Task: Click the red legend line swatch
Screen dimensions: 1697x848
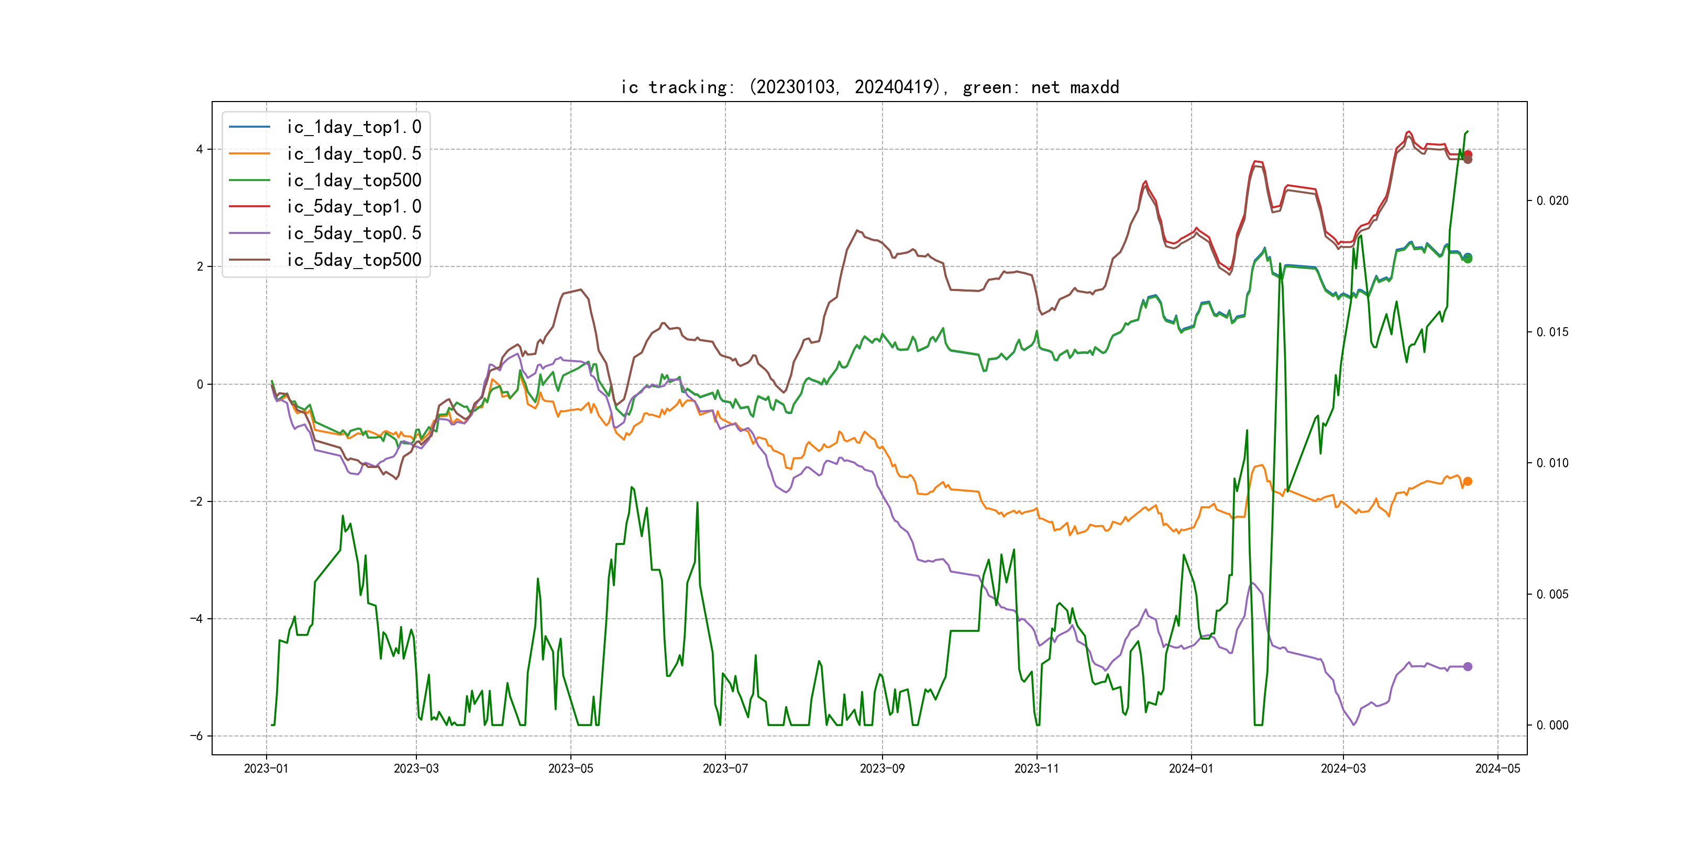Action: pyautogui.click(x=249, y=206)
